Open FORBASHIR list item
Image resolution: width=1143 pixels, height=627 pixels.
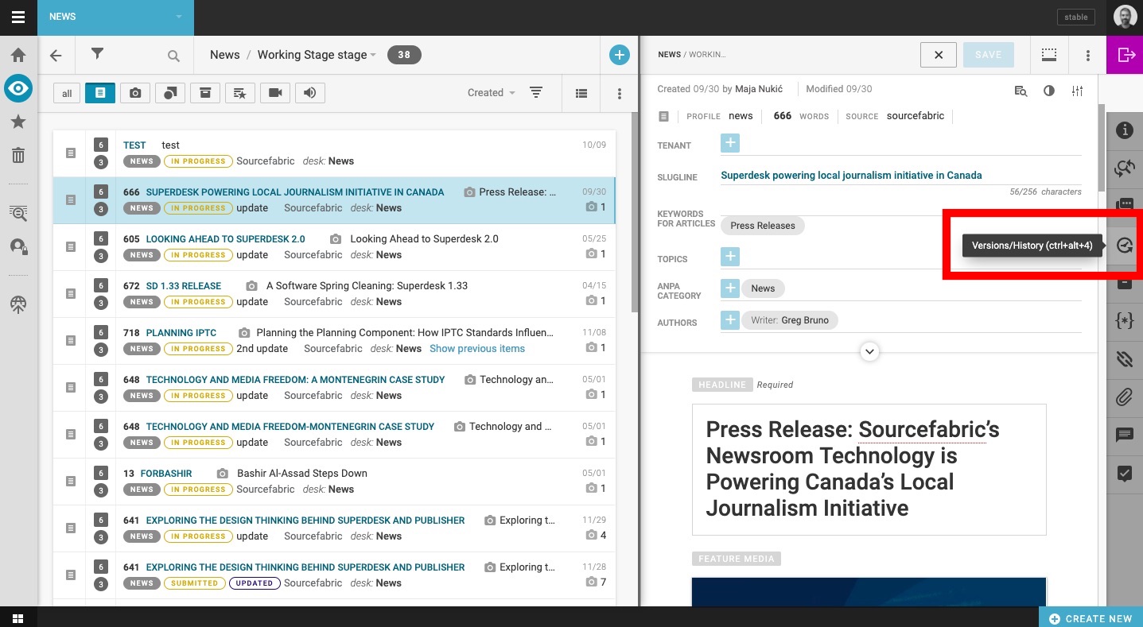click(334, 482)
